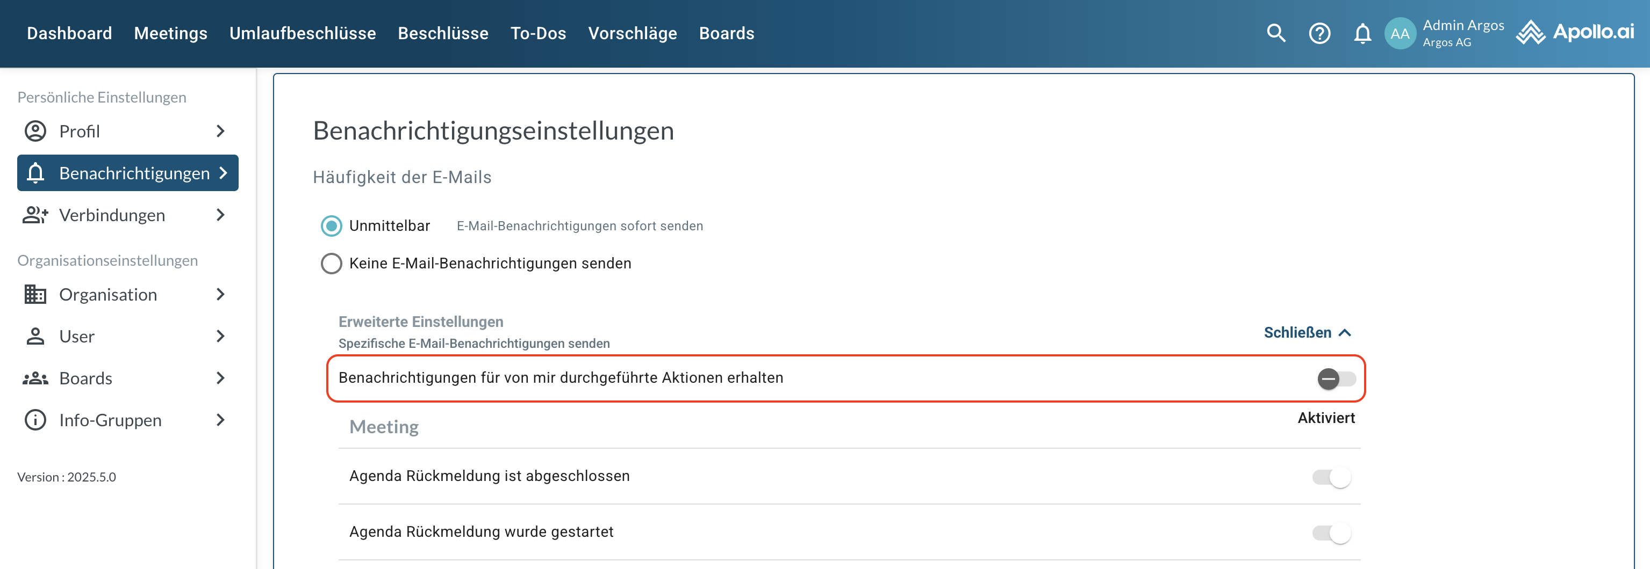This screenshot has height=569, width=1650.
Task: Select the Unmittelbar radio option
Action: (331, 226)
